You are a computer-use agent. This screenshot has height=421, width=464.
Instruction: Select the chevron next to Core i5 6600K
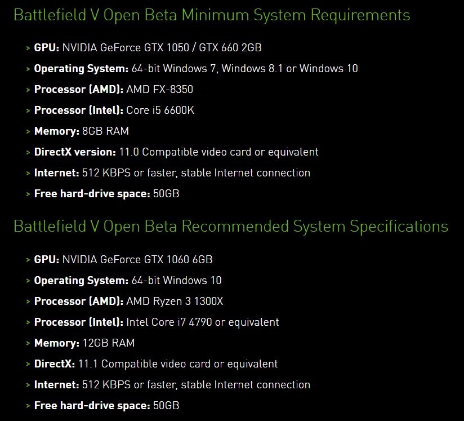[x=28, y=111]
